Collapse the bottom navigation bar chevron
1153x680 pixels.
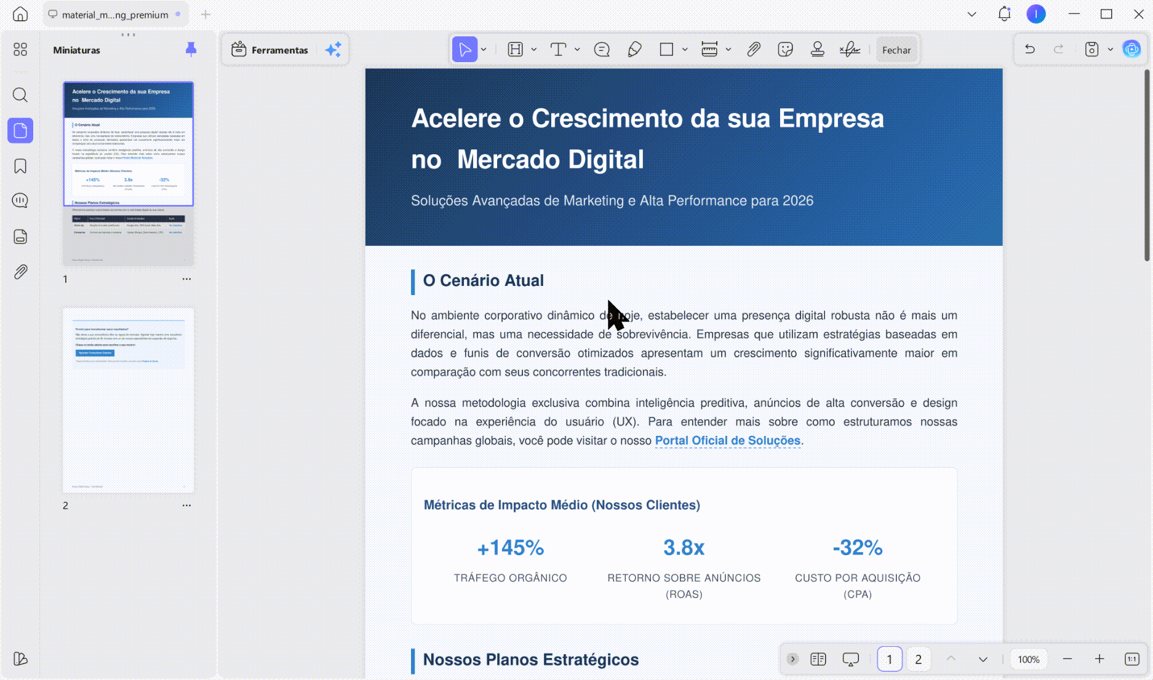(x=792, y=659)
